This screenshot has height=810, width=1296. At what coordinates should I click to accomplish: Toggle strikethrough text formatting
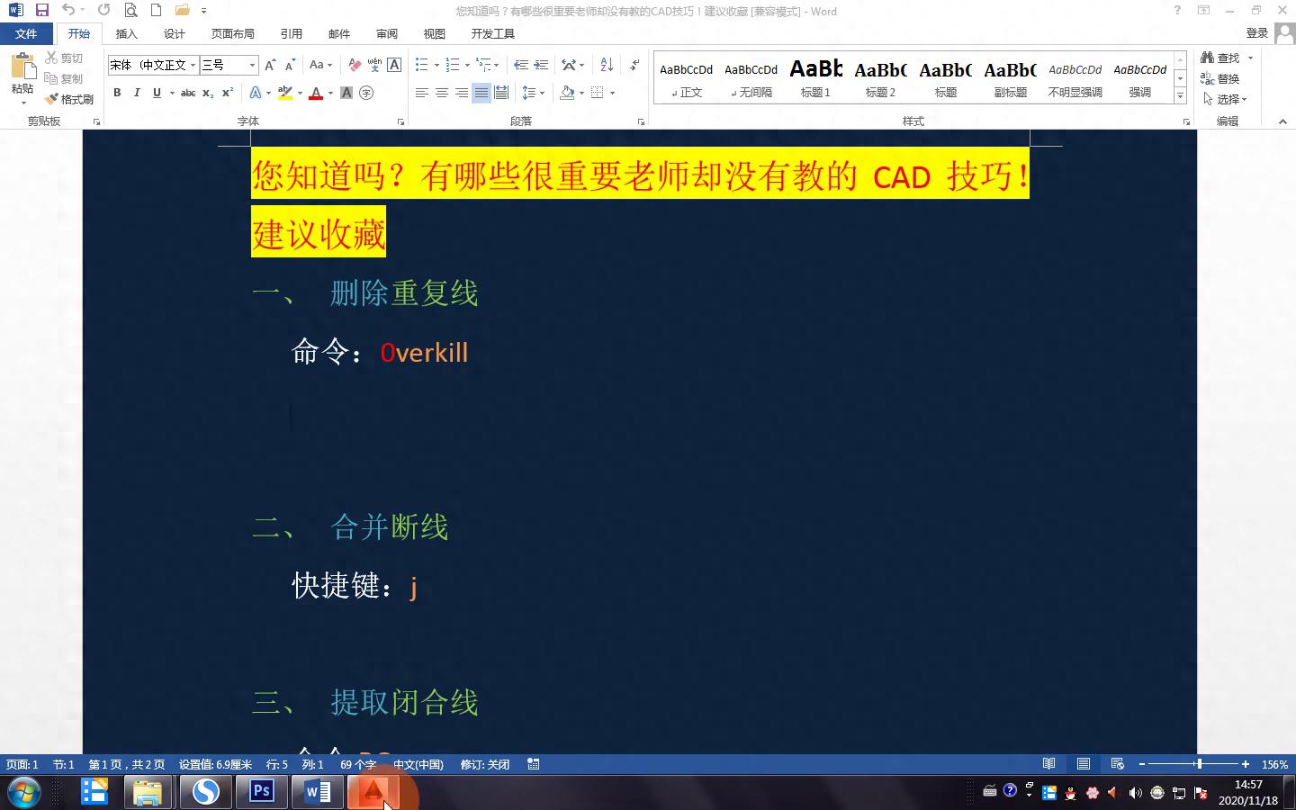[187, 93]
